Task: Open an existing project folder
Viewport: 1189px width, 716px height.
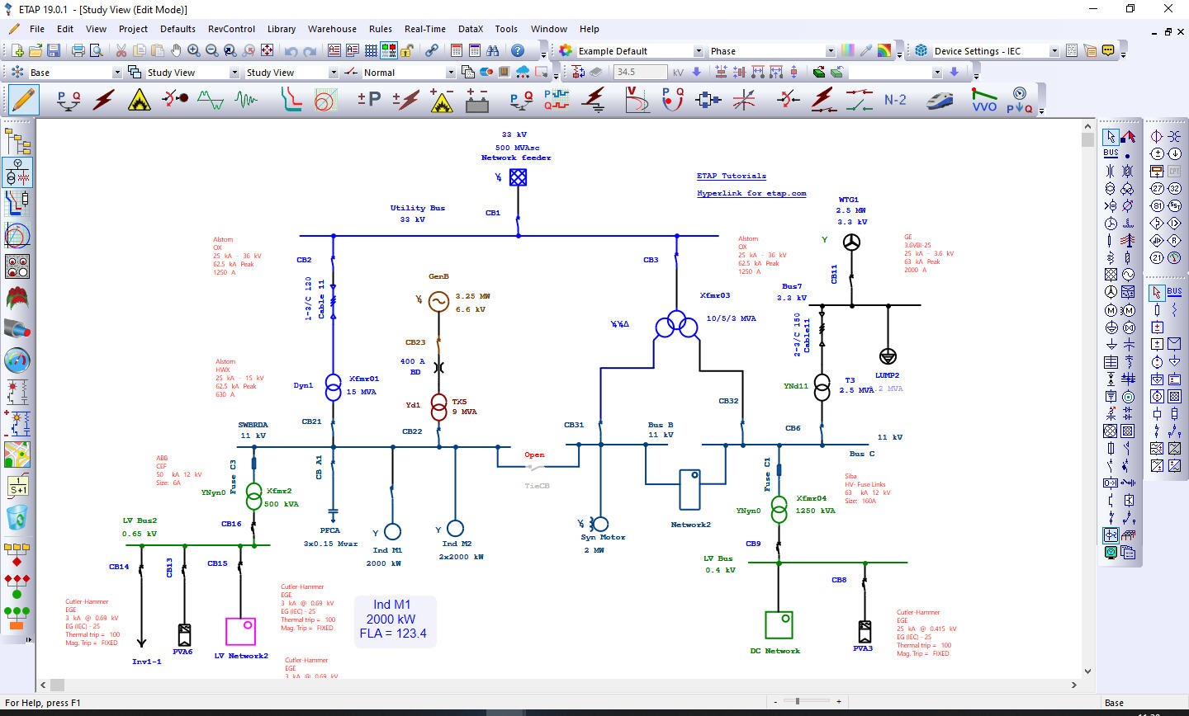Action: tap(36, 50)
